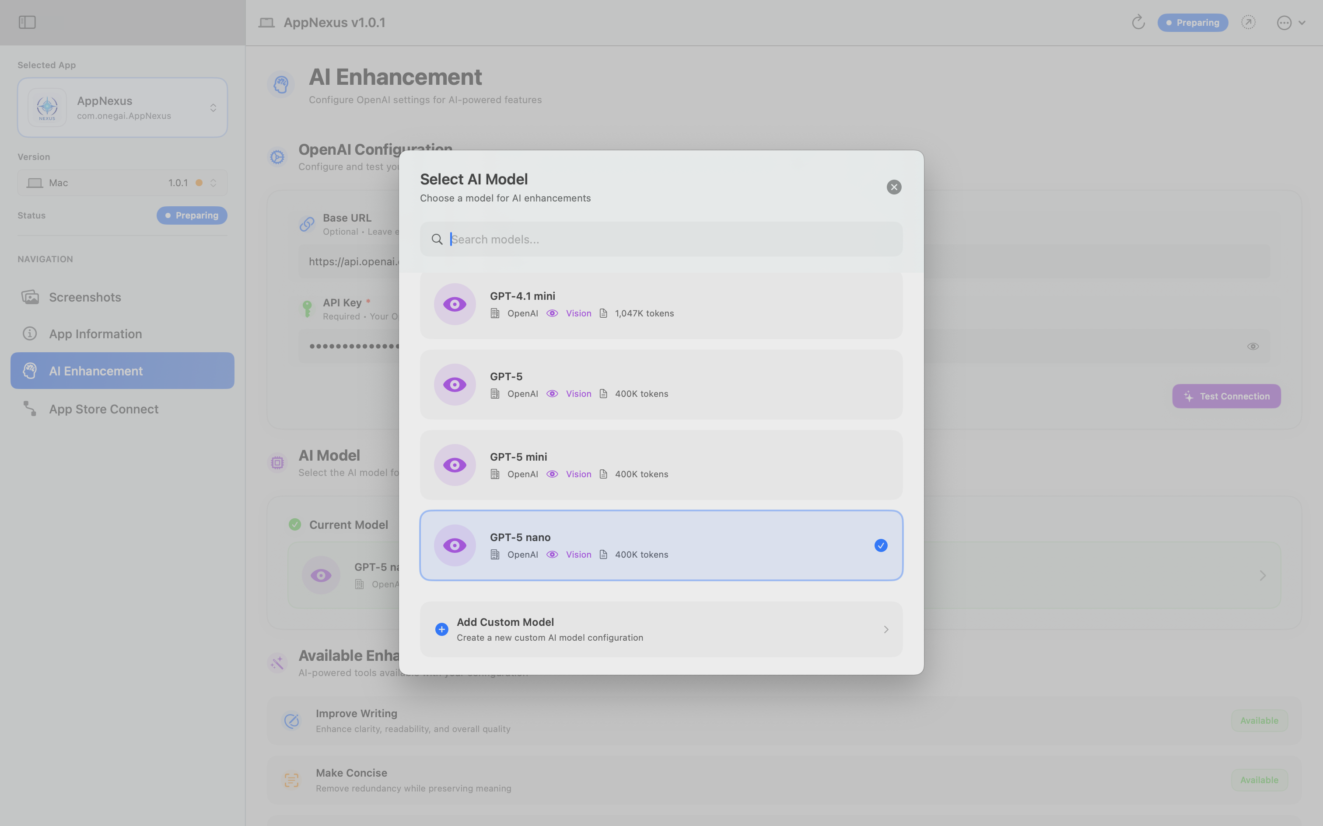Click the Preparing status badge in toolbar
1323x826 pixels.
[x=1192, y=22]
